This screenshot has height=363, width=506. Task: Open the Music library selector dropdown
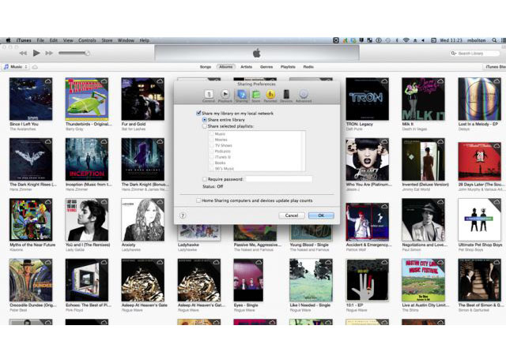16,67
